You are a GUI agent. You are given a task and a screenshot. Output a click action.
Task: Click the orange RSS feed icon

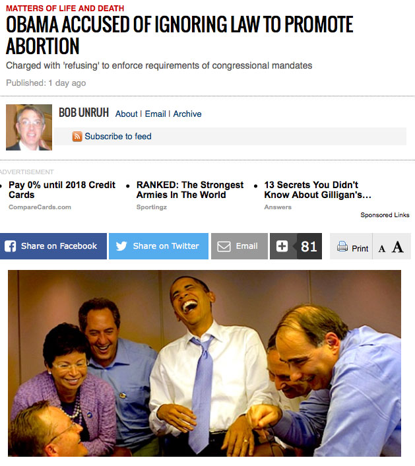click(x=77, y=137)
